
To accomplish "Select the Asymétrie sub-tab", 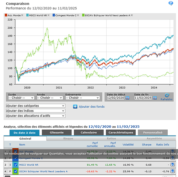I will click(154, 138).
